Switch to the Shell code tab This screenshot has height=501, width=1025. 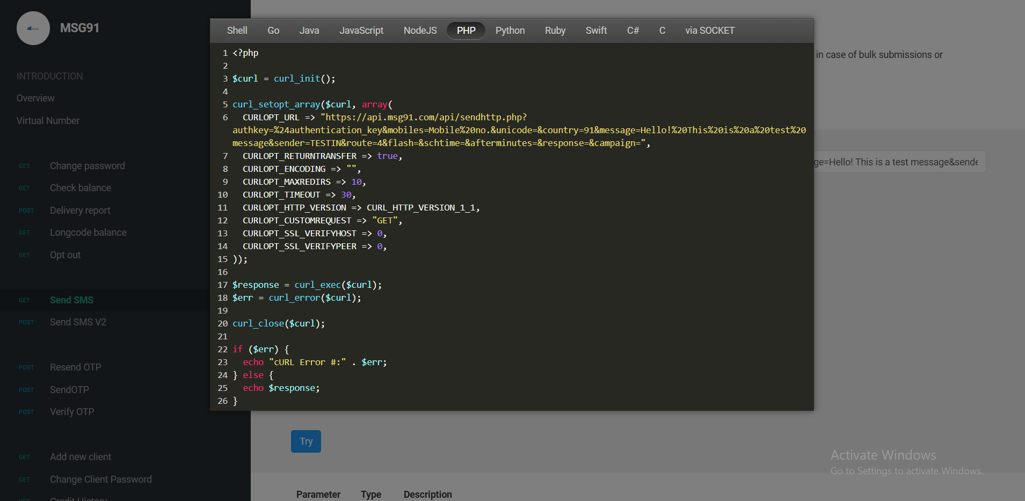(x=237, y=31)
